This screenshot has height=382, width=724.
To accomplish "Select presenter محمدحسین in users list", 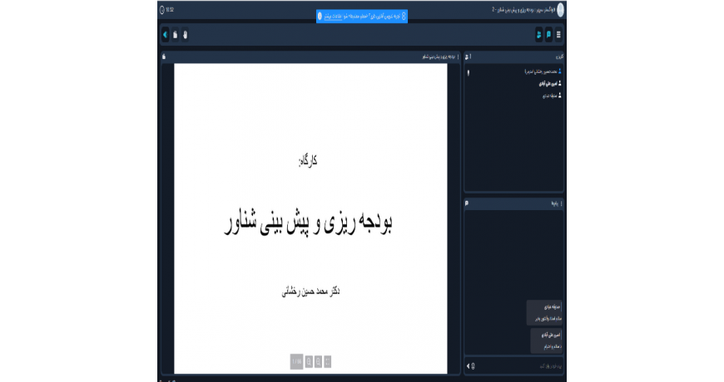I will 543,71.
